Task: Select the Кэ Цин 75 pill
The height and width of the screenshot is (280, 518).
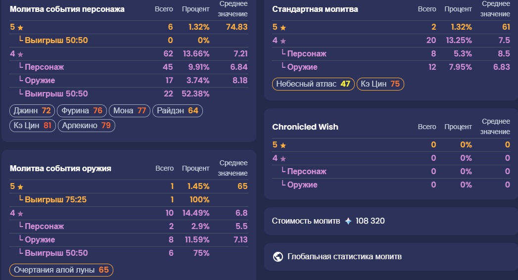Action: 380,84
